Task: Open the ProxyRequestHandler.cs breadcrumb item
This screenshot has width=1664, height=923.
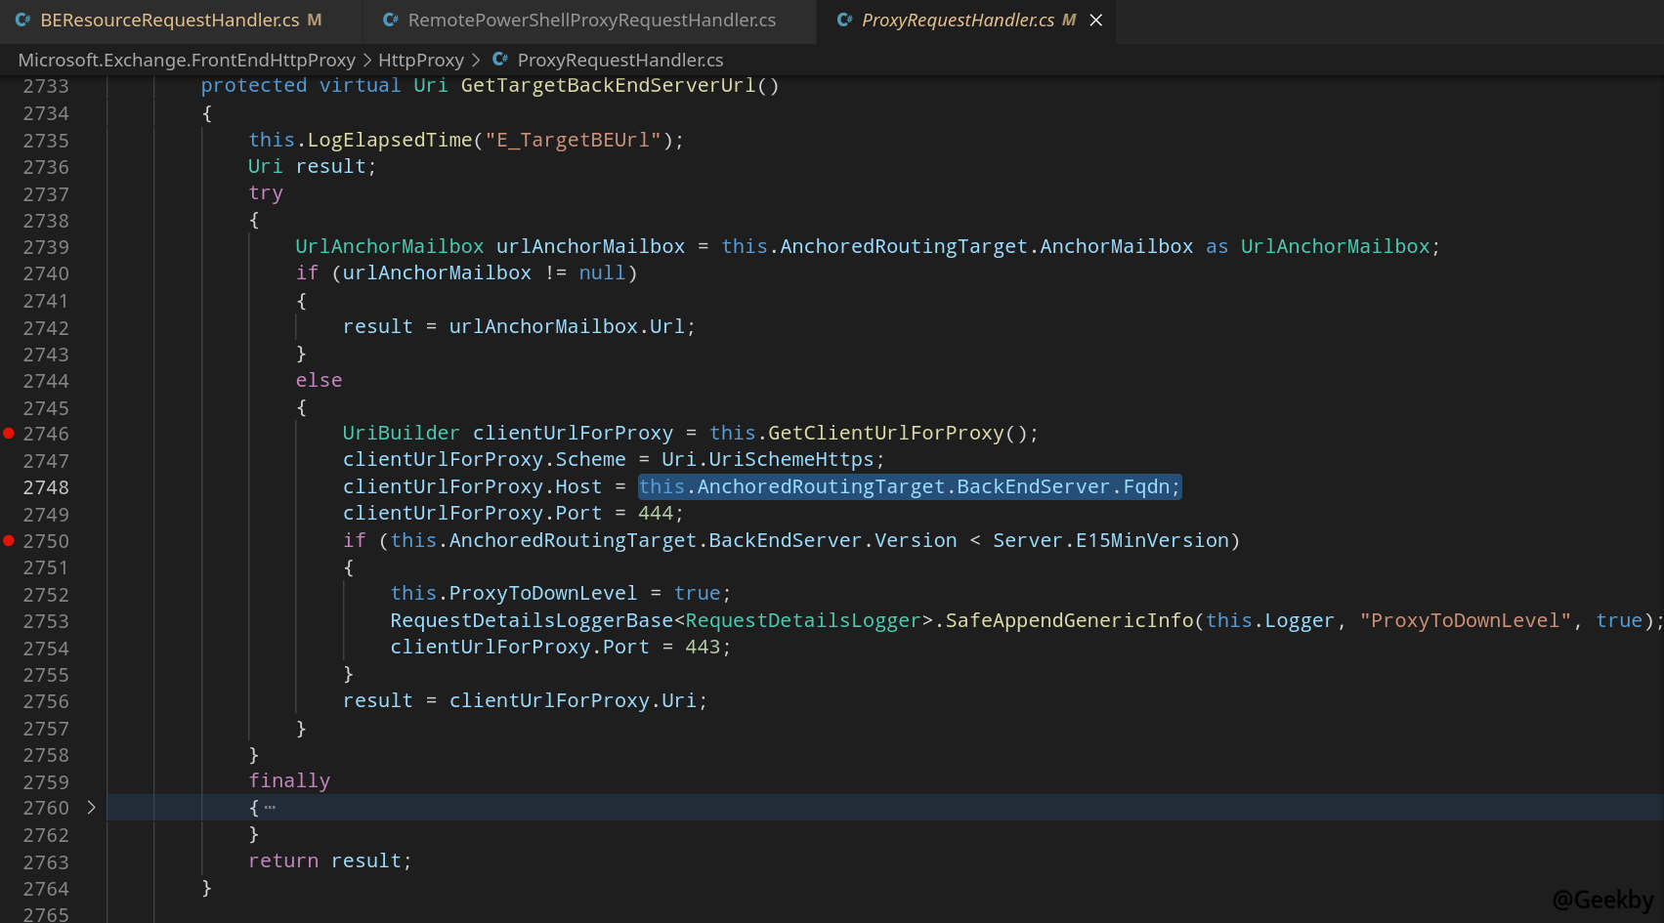Action: pyautogui.click(x=619, y=60)
